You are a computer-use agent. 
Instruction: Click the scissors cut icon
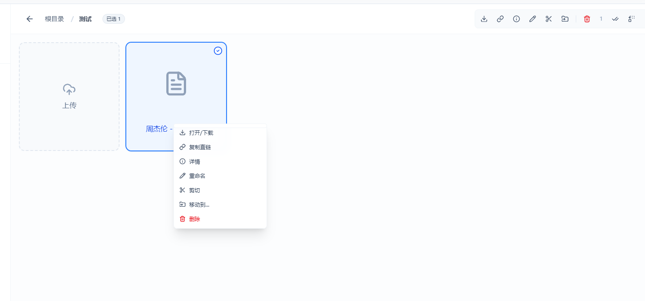click(548, 19)
